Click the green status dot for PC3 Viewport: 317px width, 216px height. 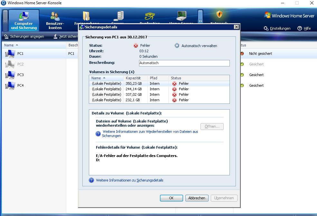click(242, 75)
